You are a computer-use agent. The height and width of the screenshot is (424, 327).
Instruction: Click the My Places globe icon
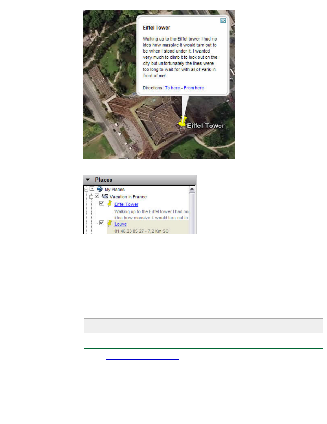[100, 189]
